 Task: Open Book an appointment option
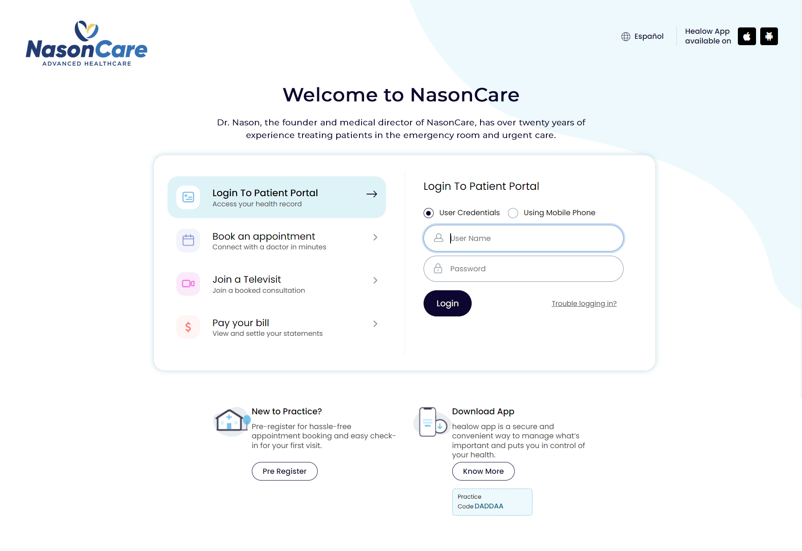click(277, 240)
